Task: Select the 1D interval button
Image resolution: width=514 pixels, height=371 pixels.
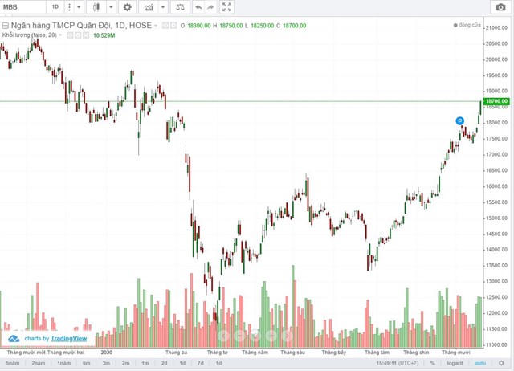Action: [x=55, y=7]
